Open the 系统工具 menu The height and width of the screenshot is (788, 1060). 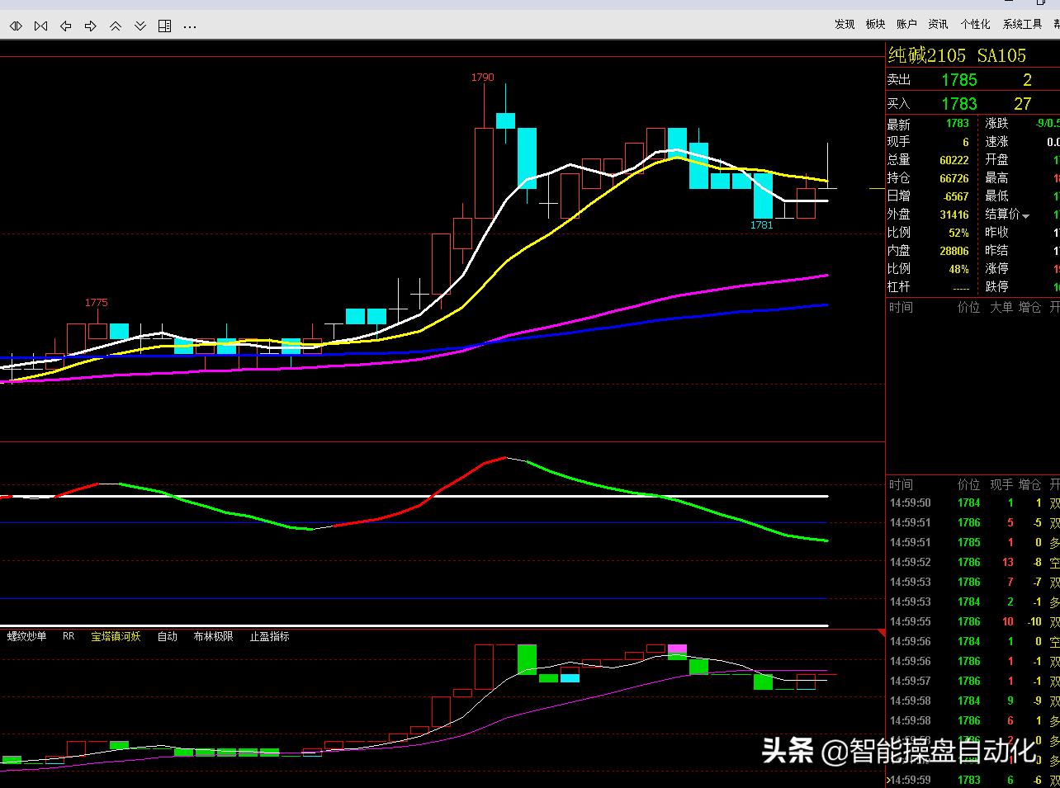1022,24
